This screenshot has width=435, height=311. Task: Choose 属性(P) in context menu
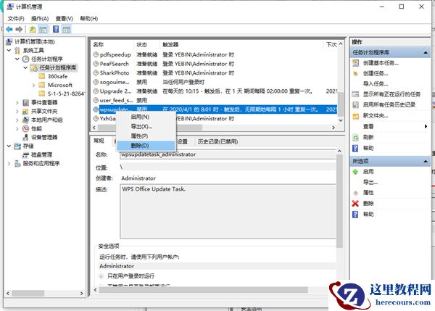146,136
